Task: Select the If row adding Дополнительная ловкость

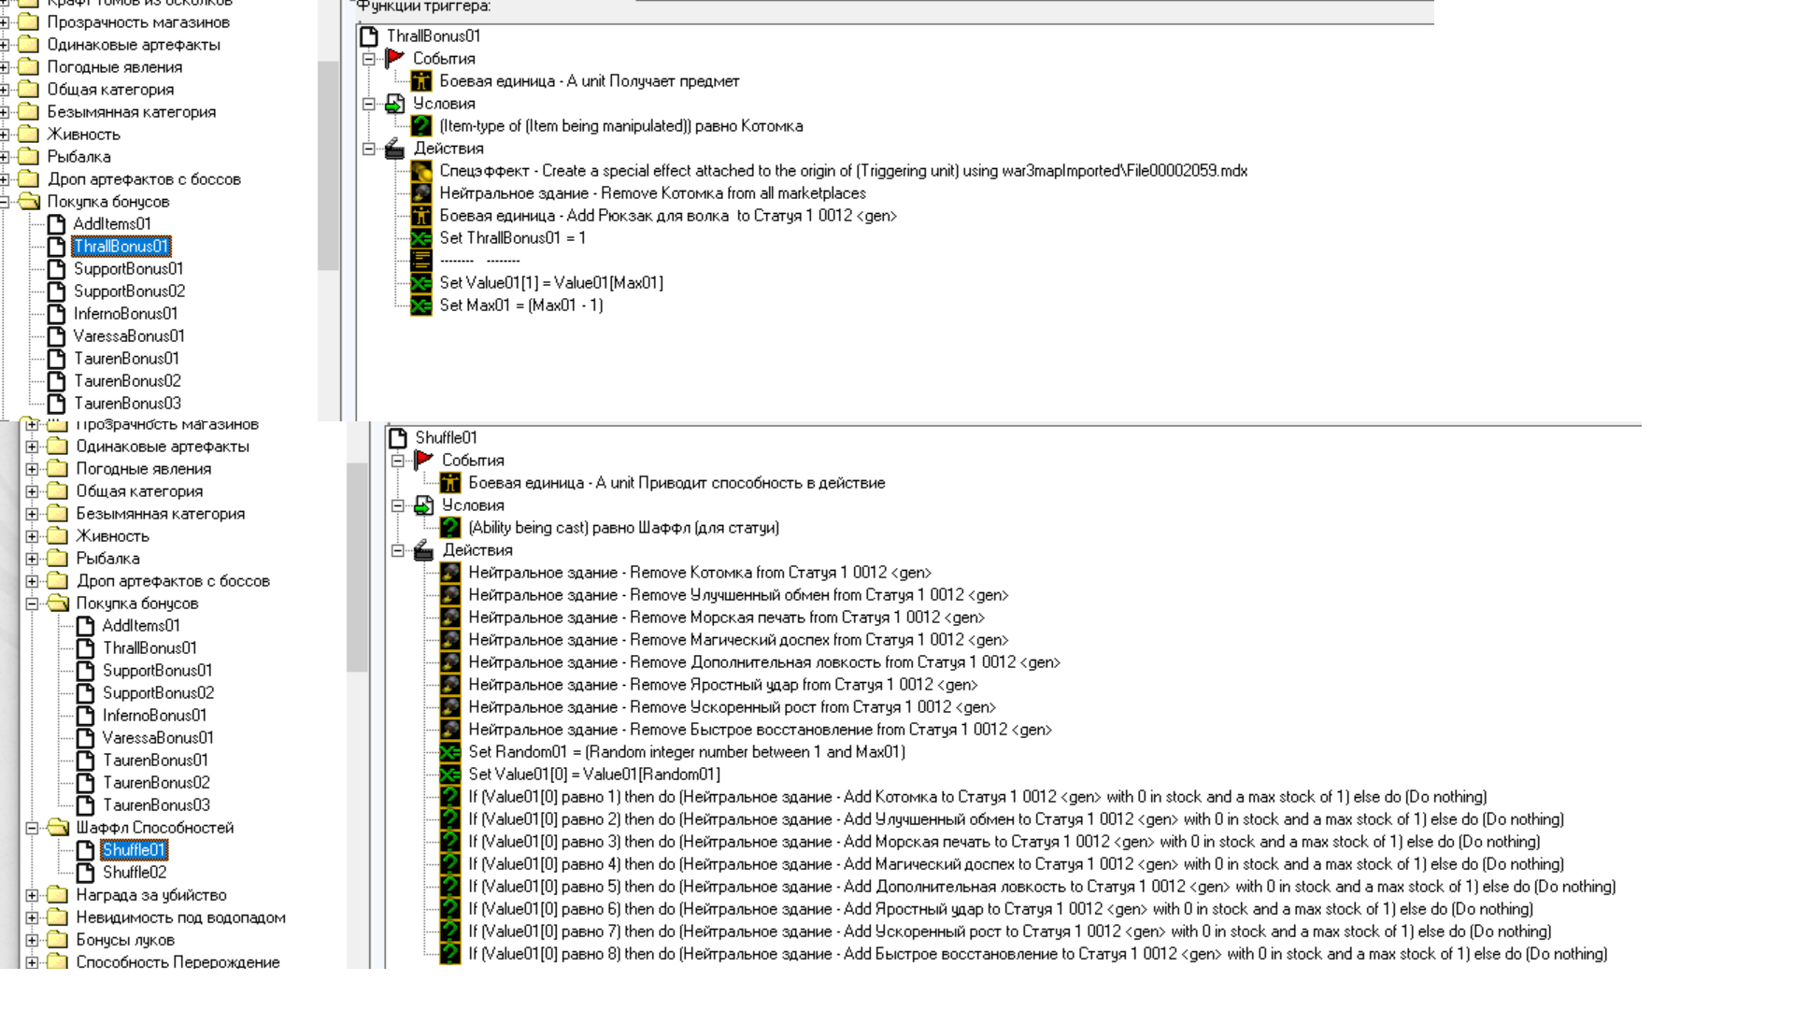Action: [x=1042, y=887]
